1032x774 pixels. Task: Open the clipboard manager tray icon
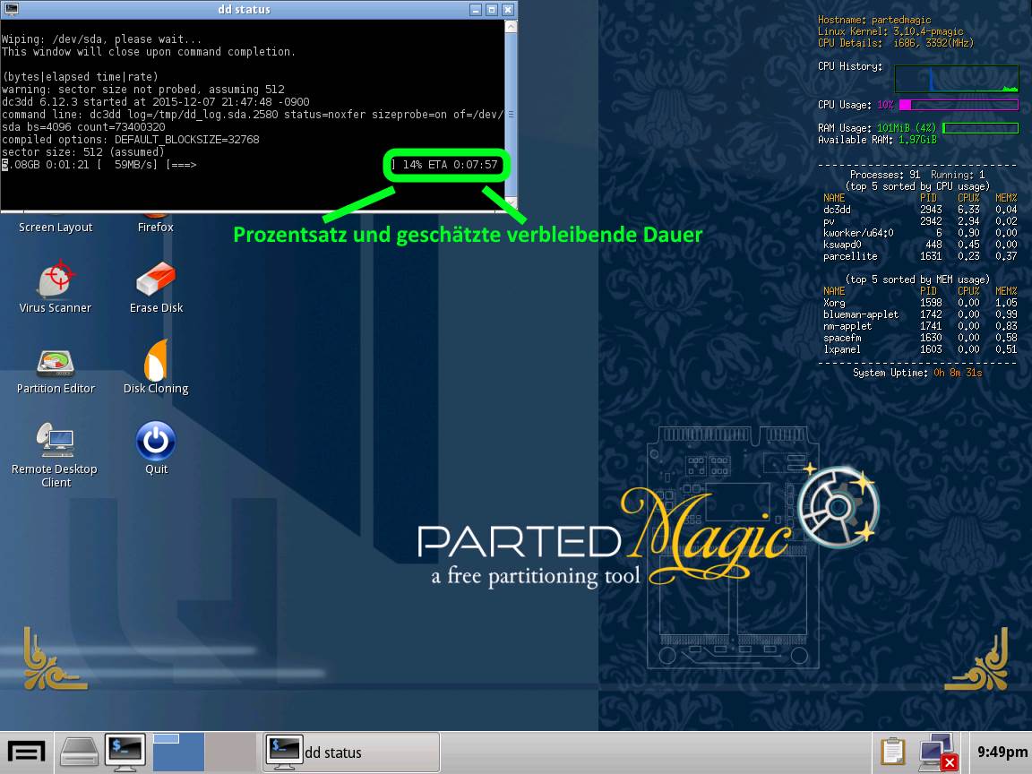(x=893, y=752)
